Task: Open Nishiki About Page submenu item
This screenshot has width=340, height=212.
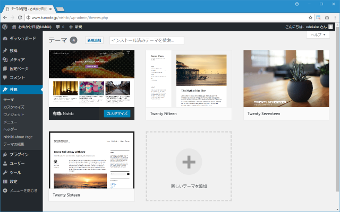Action: pyautogui.click(x=18, y=137)
